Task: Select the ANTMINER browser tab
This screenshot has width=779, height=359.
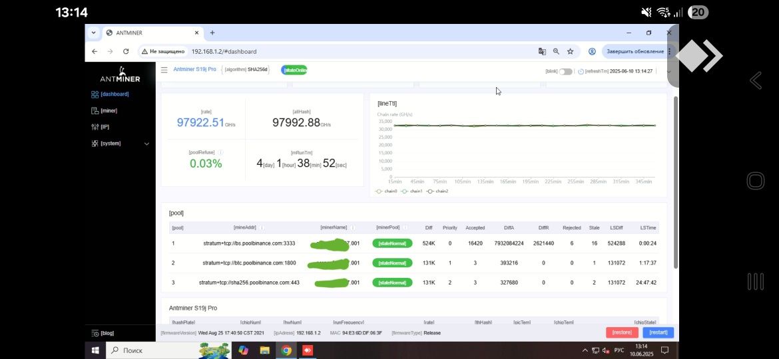Action: pos(152,33)
